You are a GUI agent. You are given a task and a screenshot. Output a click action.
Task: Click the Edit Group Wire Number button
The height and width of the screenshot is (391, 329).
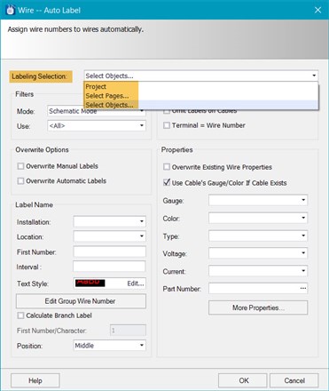pos(81,301)
